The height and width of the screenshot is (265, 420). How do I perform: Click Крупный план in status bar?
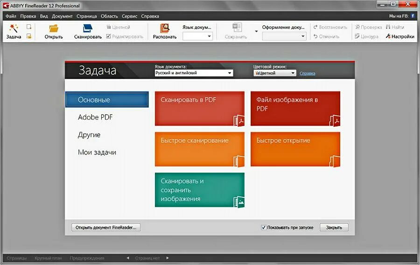coord(48,258)
